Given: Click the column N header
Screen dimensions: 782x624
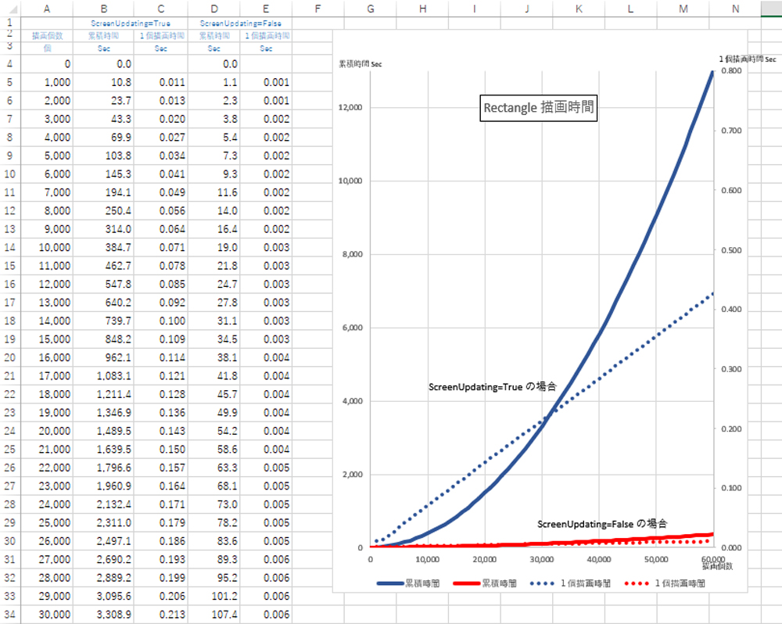Looking at the screenshot, I should tap(734, 9).
